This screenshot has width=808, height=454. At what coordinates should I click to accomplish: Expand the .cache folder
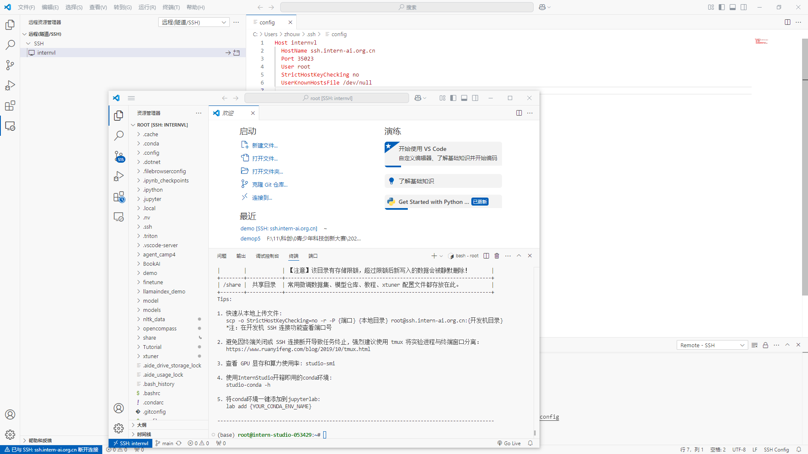click(169, 134)
